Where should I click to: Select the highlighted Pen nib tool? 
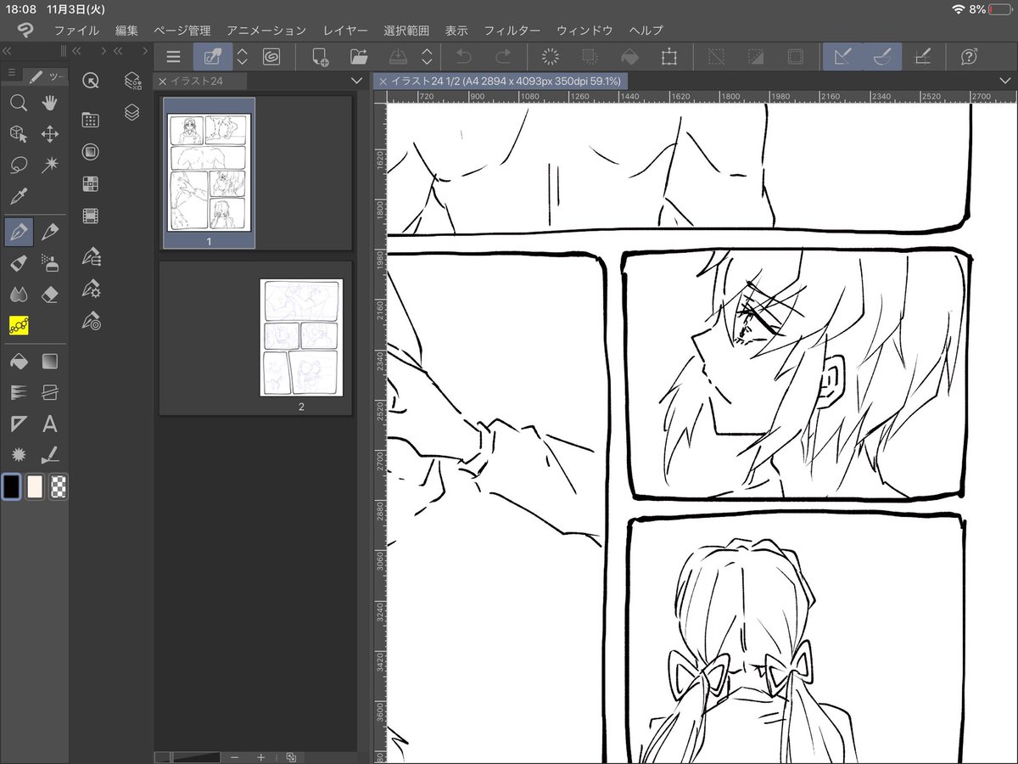tap(19, 231)
